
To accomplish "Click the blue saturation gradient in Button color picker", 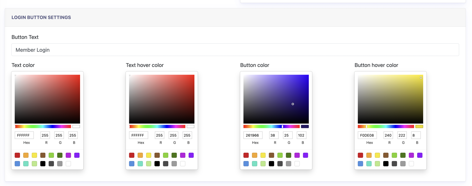I will [276, 99].
